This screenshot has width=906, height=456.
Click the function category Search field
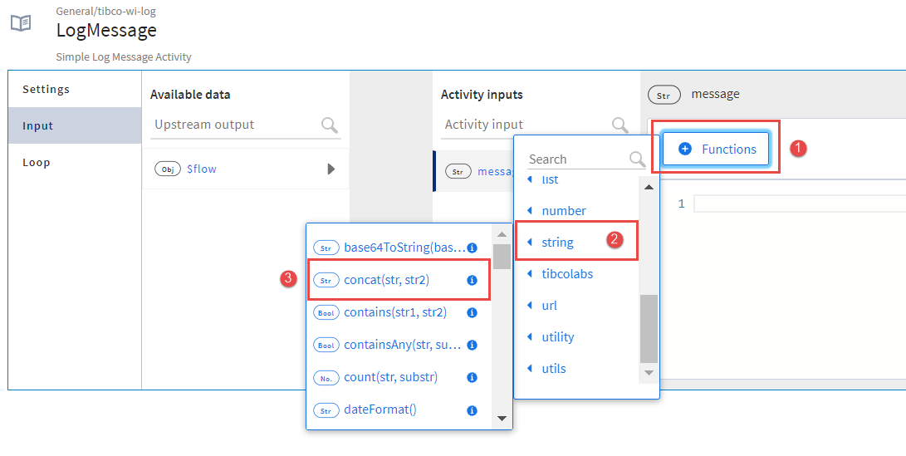tap(575, 159)
